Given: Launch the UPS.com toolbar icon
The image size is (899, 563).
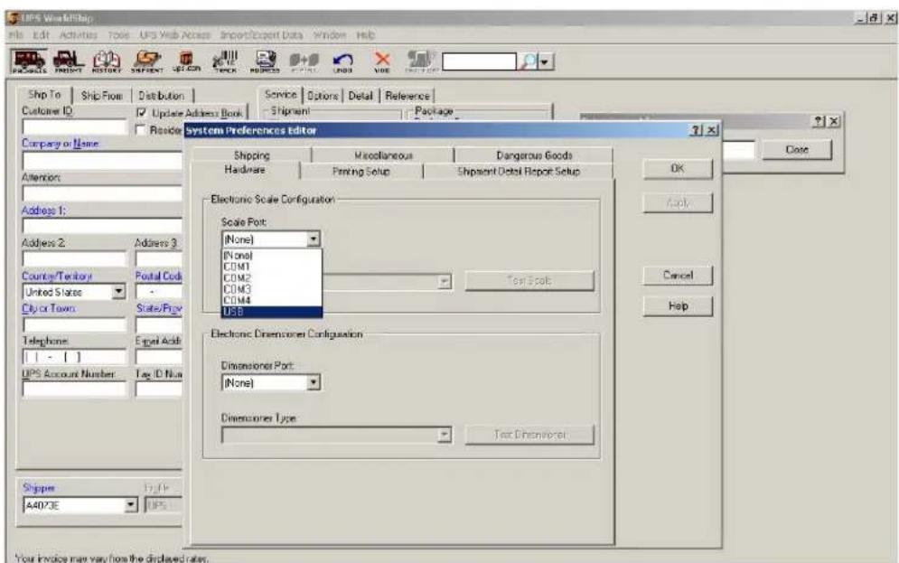Looking at the screenshot, I should click(186, 61).
